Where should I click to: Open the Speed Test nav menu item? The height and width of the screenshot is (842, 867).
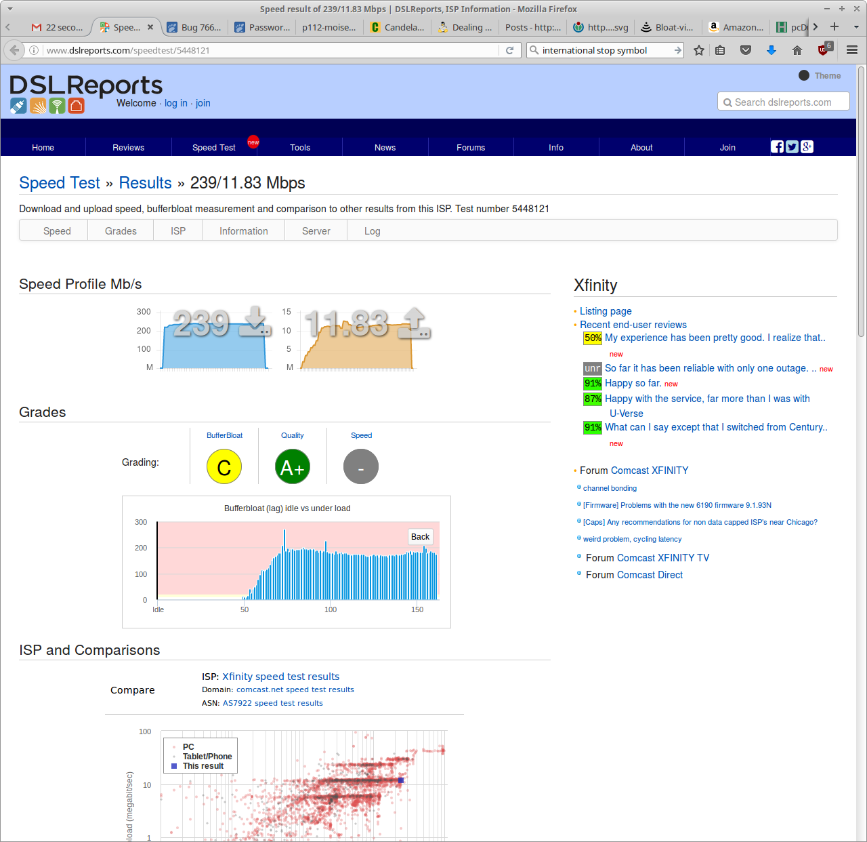(x=214, y=147)
